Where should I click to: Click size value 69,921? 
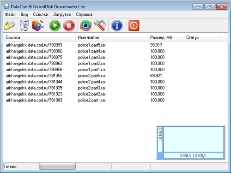click(156, 76)
